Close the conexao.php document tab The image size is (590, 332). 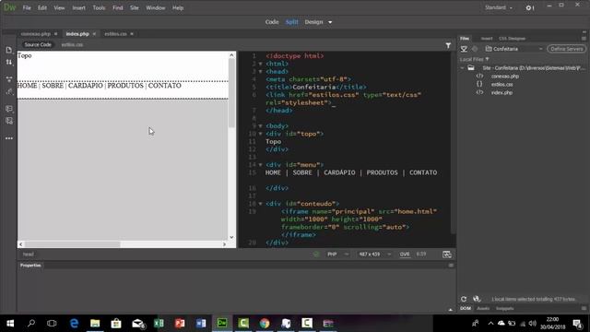pos(55,34)
